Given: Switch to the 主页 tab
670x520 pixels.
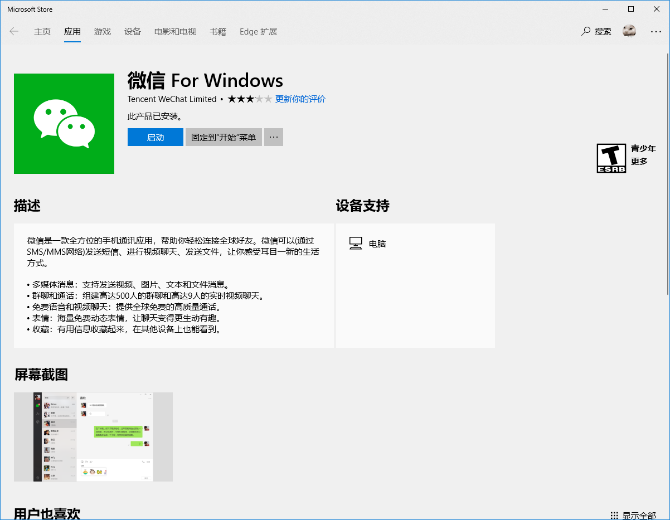Looking at the screenshot, I should [x=42, y=32].
